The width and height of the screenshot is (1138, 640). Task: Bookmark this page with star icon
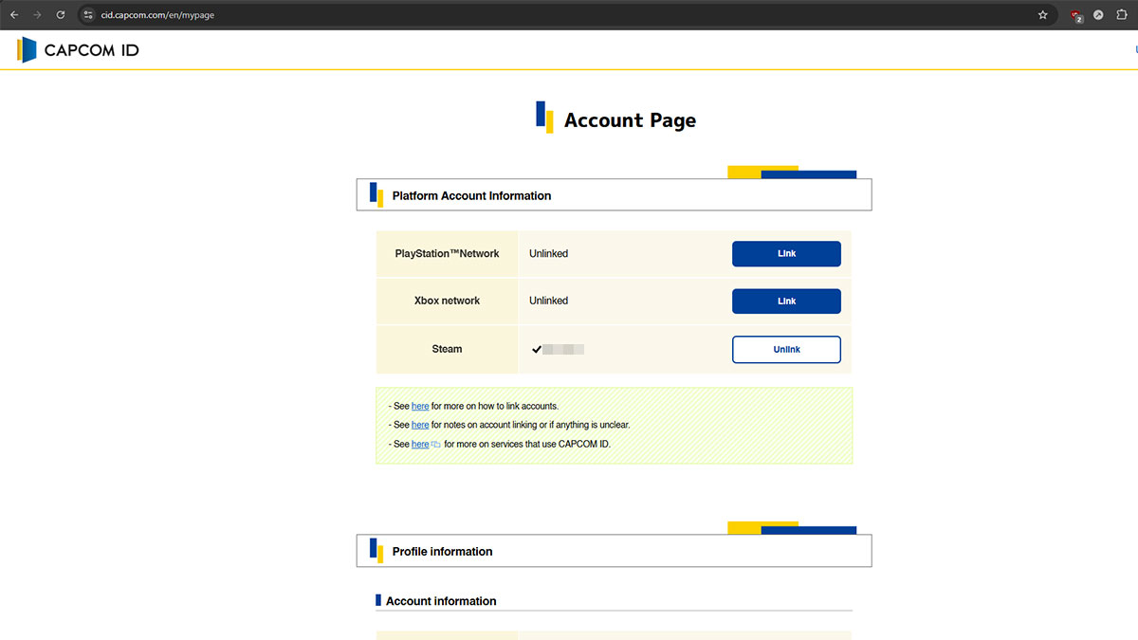coord(1043,15)
